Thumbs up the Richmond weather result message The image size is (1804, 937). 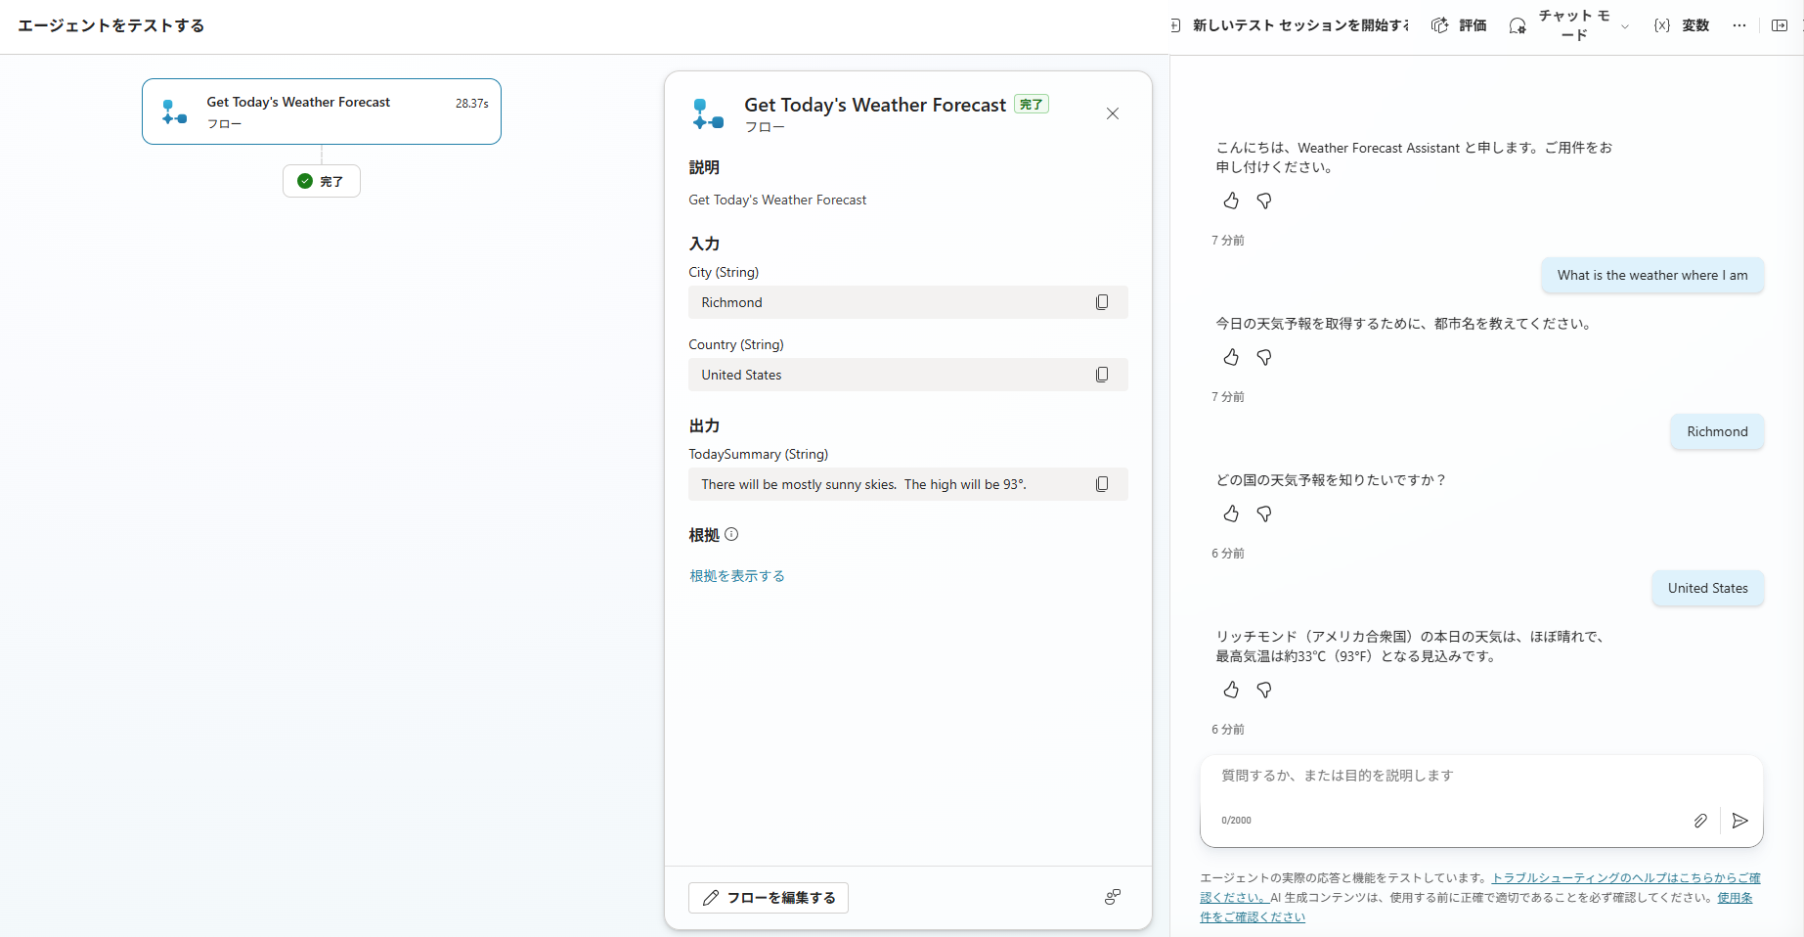1231,690
